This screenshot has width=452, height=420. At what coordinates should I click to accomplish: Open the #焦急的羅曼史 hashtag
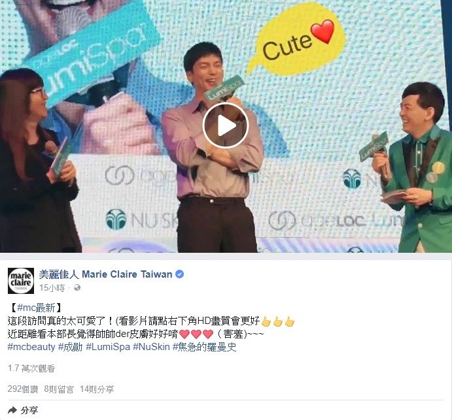pyautogui.click(x=204, y=347)
